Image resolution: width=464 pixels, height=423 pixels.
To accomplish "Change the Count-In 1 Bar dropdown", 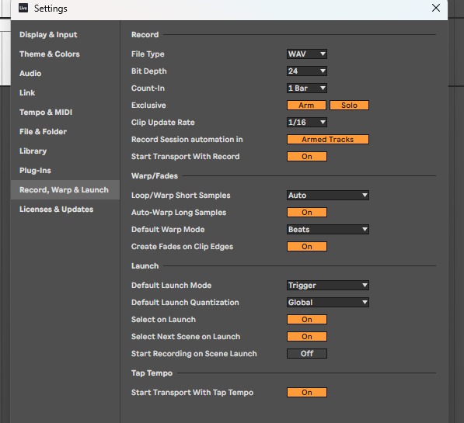I will (307, 88).
